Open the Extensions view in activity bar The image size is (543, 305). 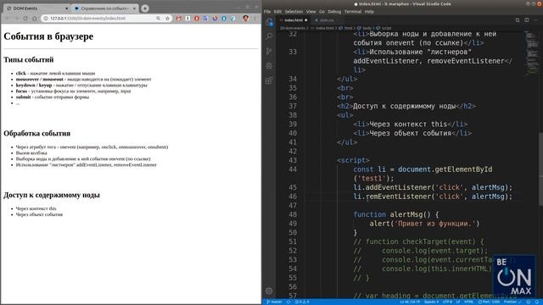[269, 80]
